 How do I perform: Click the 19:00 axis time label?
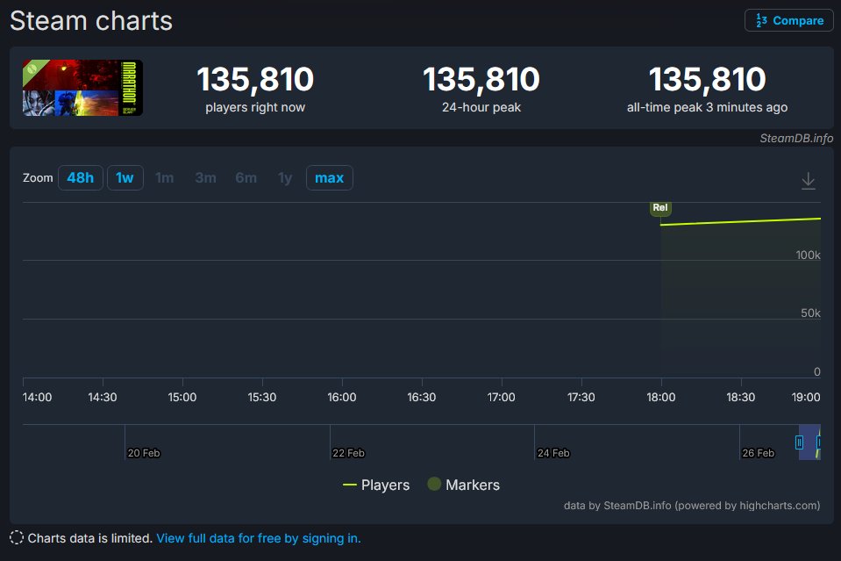click(806, 397)
